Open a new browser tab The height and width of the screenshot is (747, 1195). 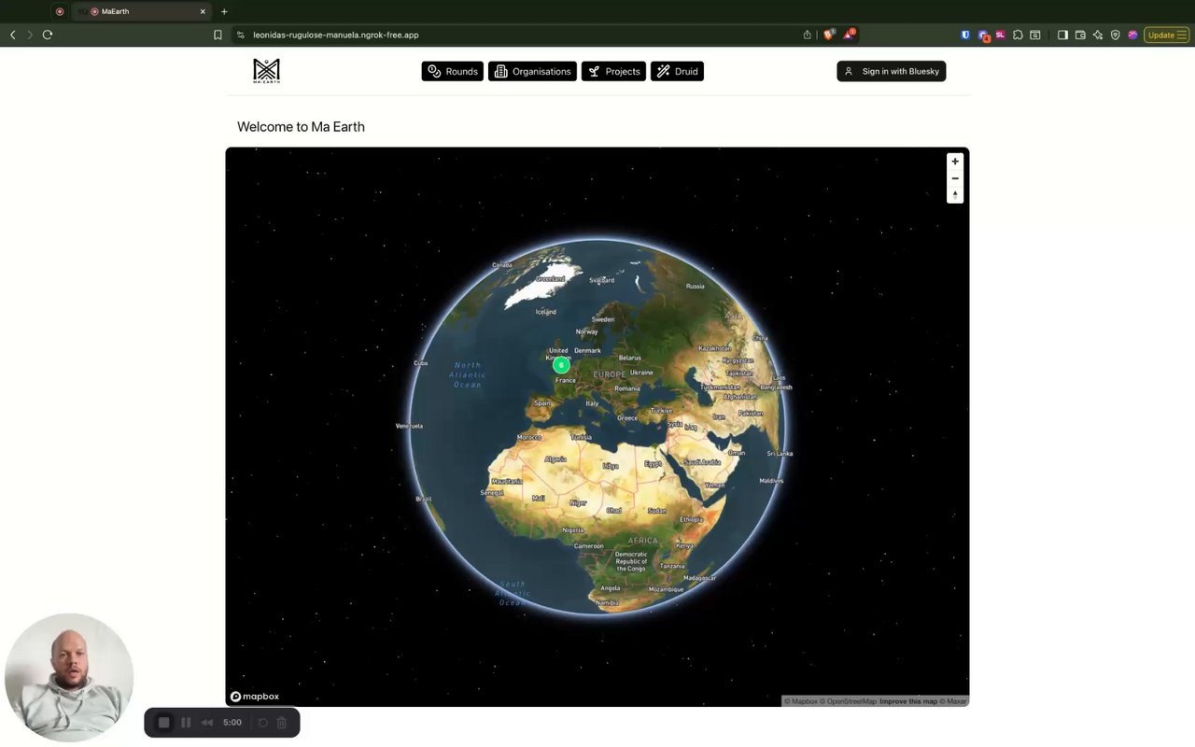(x=224, y=11)
